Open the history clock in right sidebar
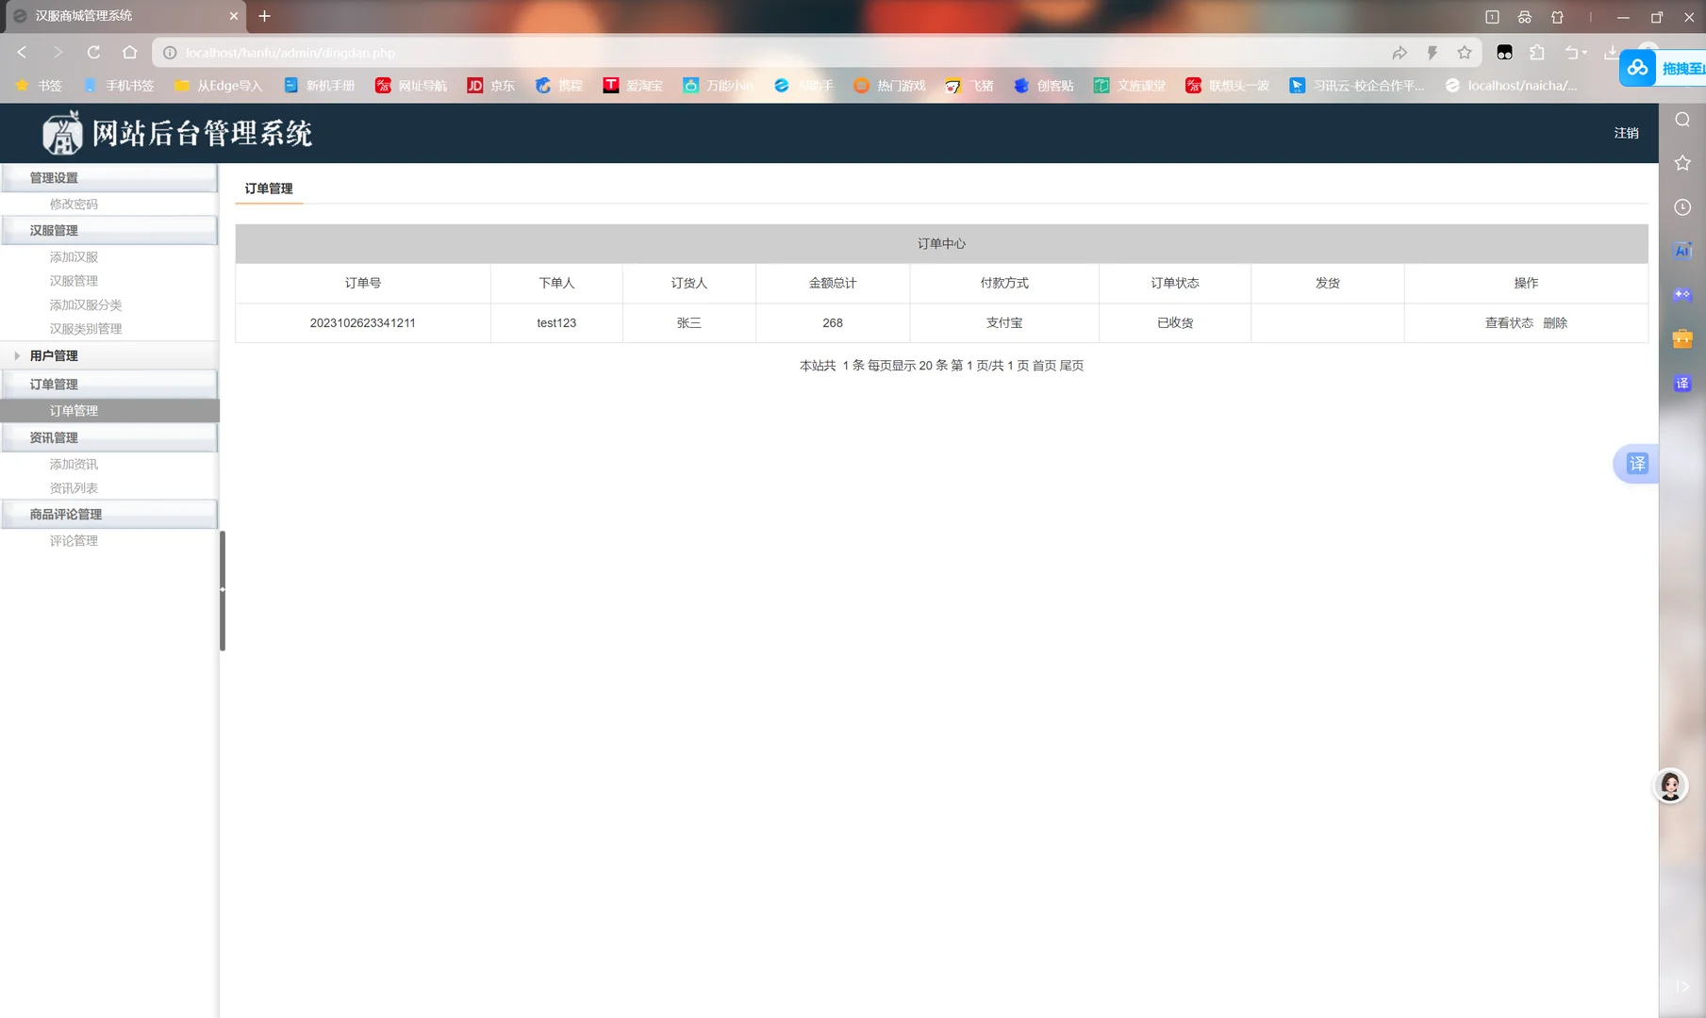Screen dimensions: 1706x1018 (1682, 207)
